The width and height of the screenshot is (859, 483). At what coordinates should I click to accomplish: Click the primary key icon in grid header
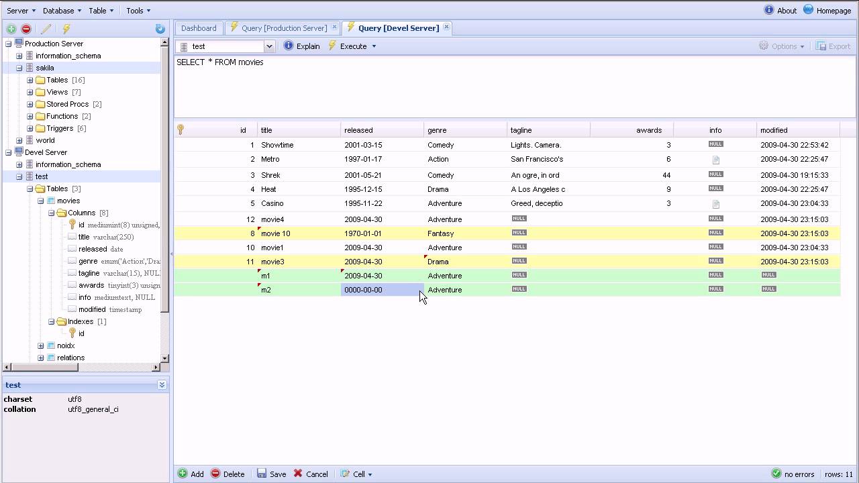[181, 129]
